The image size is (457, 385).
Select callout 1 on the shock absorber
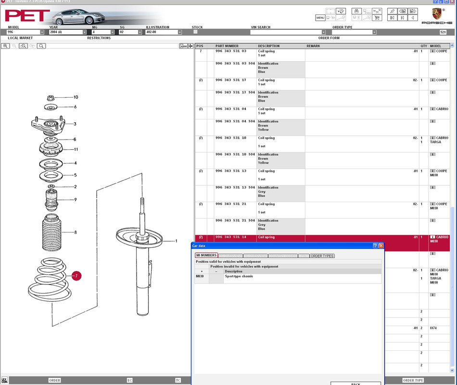tap(176, 241)
